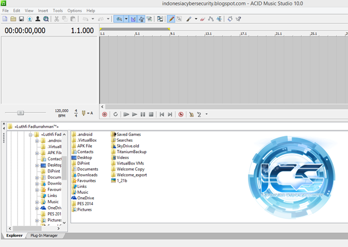348x247 pixels.
Task: Close the Explorer window with X button
Action: tap(4, 124)
